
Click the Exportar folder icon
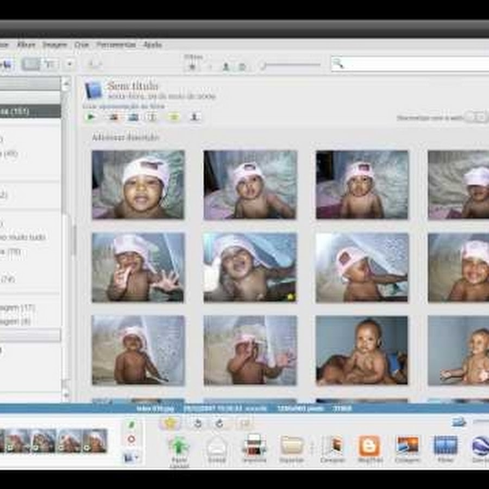coord(292,447)
